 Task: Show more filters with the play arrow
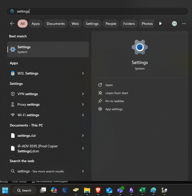click(x=160, y=24)
